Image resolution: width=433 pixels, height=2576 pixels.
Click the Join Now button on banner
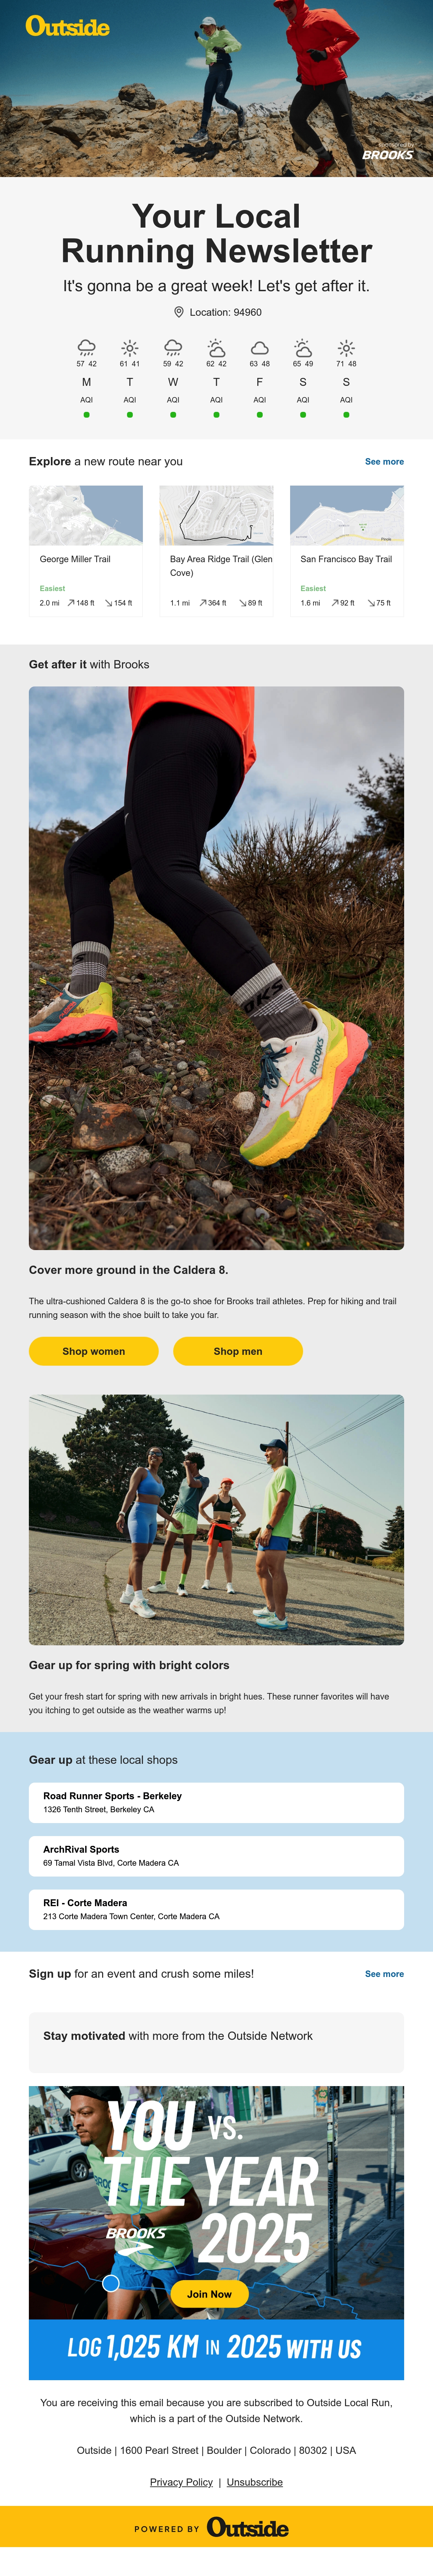pos(210,2294)
